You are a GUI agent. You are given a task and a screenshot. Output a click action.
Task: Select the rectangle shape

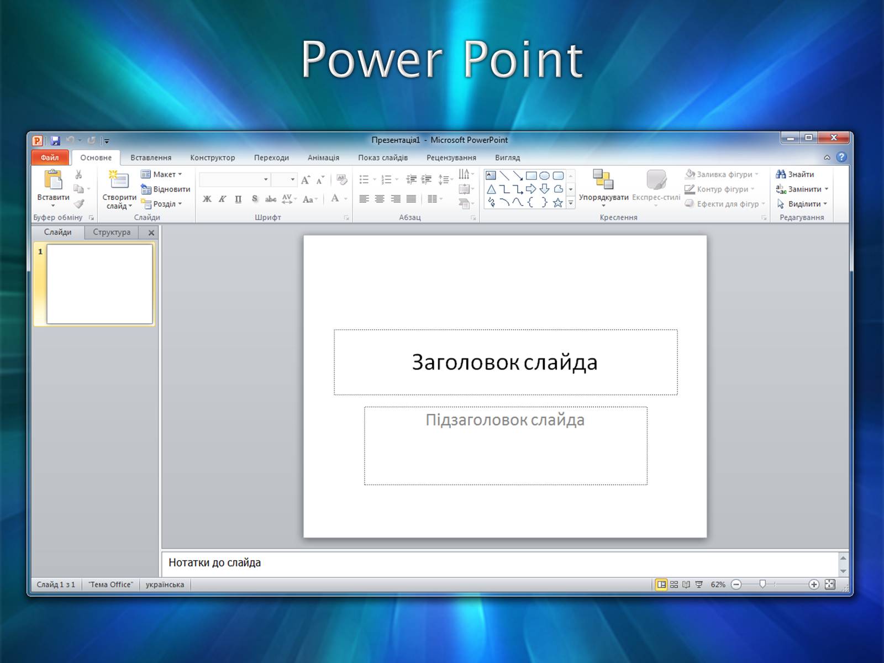[532, 176]
